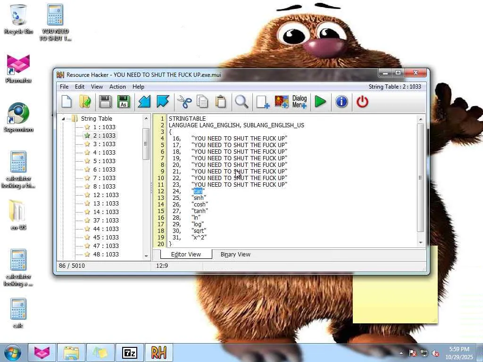Image resolution: width=483 pixels, height=362 pixels.
Task: Open a file via the folder icon
Action: (85, 102)
